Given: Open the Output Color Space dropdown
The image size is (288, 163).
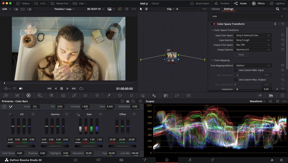Looking at the screenshot, I should pos(253,45).
